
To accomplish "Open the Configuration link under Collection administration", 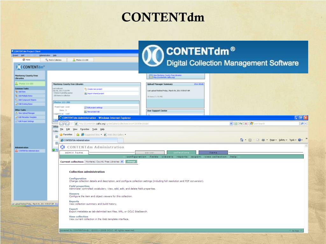I will [78, 179].
